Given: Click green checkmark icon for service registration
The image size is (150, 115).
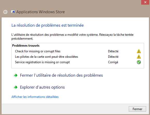Looking at the screenshot, I should (x=139, y=62).
